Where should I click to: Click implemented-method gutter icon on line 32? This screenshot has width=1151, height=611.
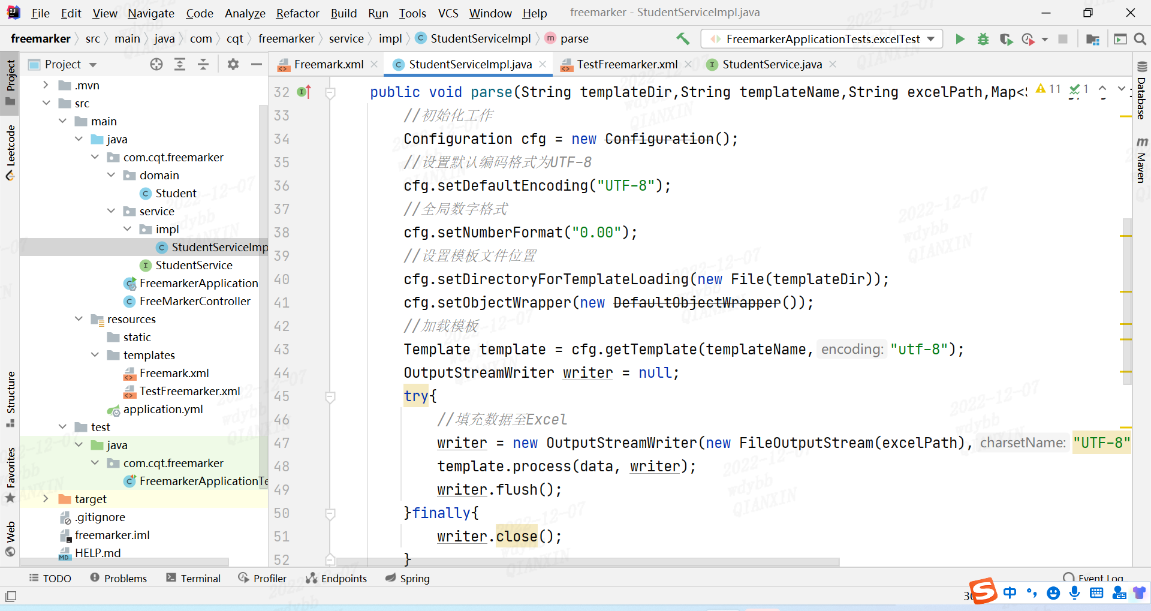[x=305, y=92]
